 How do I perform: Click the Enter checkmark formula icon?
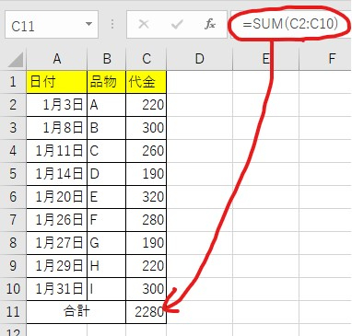(177, 24)
